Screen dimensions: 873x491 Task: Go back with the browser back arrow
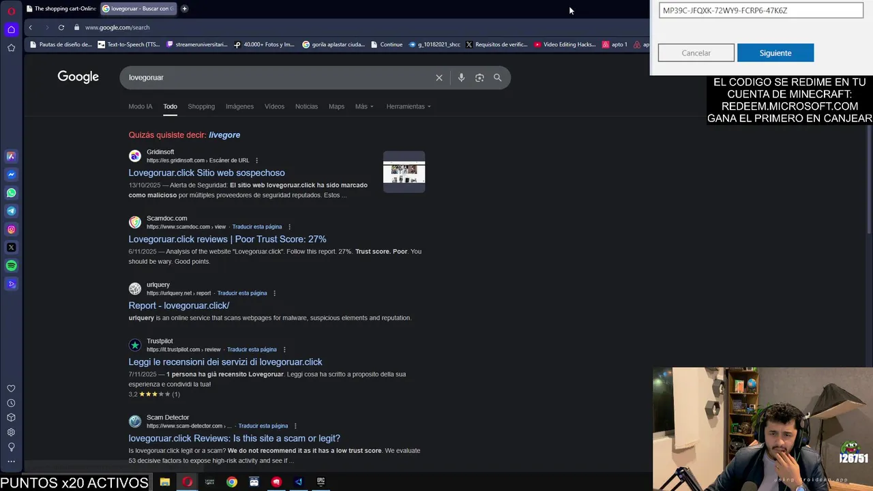[x=30, y=27]
